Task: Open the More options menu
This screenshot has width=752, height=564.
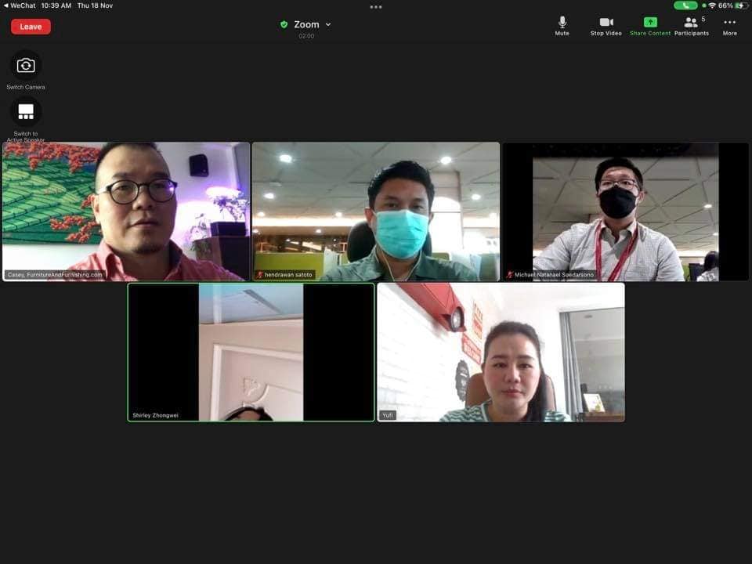Action: pyautogui.click(x=729, y=23)
